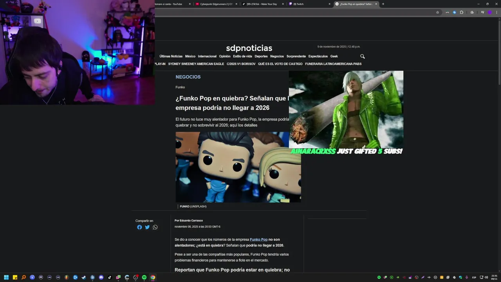This screenshot has width=501, height=282.
Task: Open the site search magnifier icon
Action: point(362,56)
